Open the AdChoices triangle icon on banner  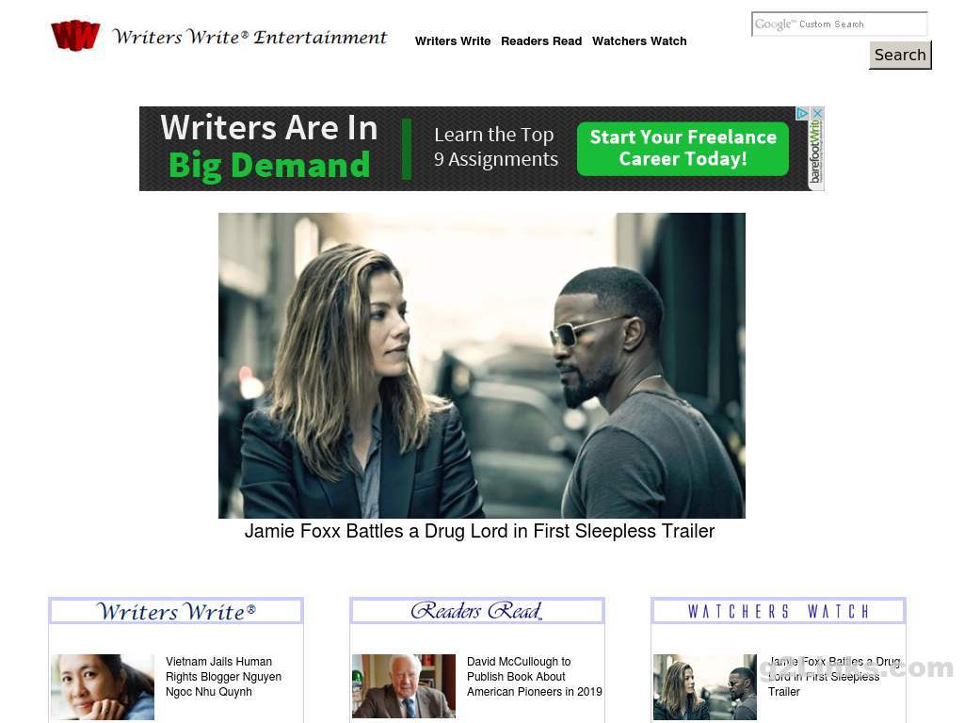[x=802, y=113]
